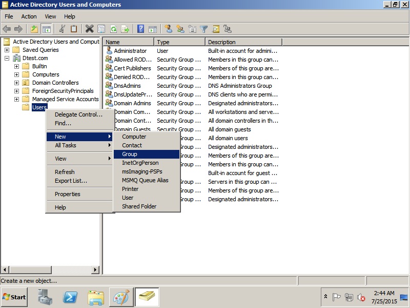Click the up one level folder icon
Image resolution: width=410 pixels, height=308 pixels.
click(x=34, y=29)
